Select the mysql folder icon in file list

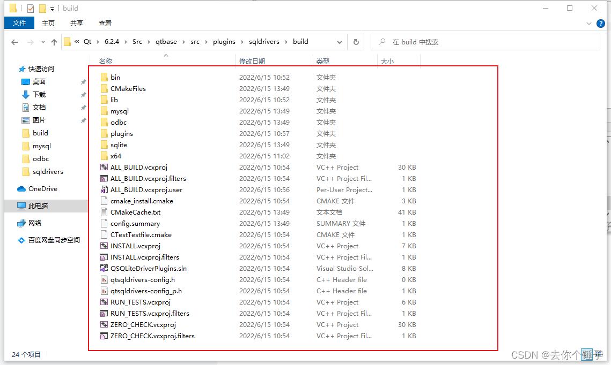[104, 111]
